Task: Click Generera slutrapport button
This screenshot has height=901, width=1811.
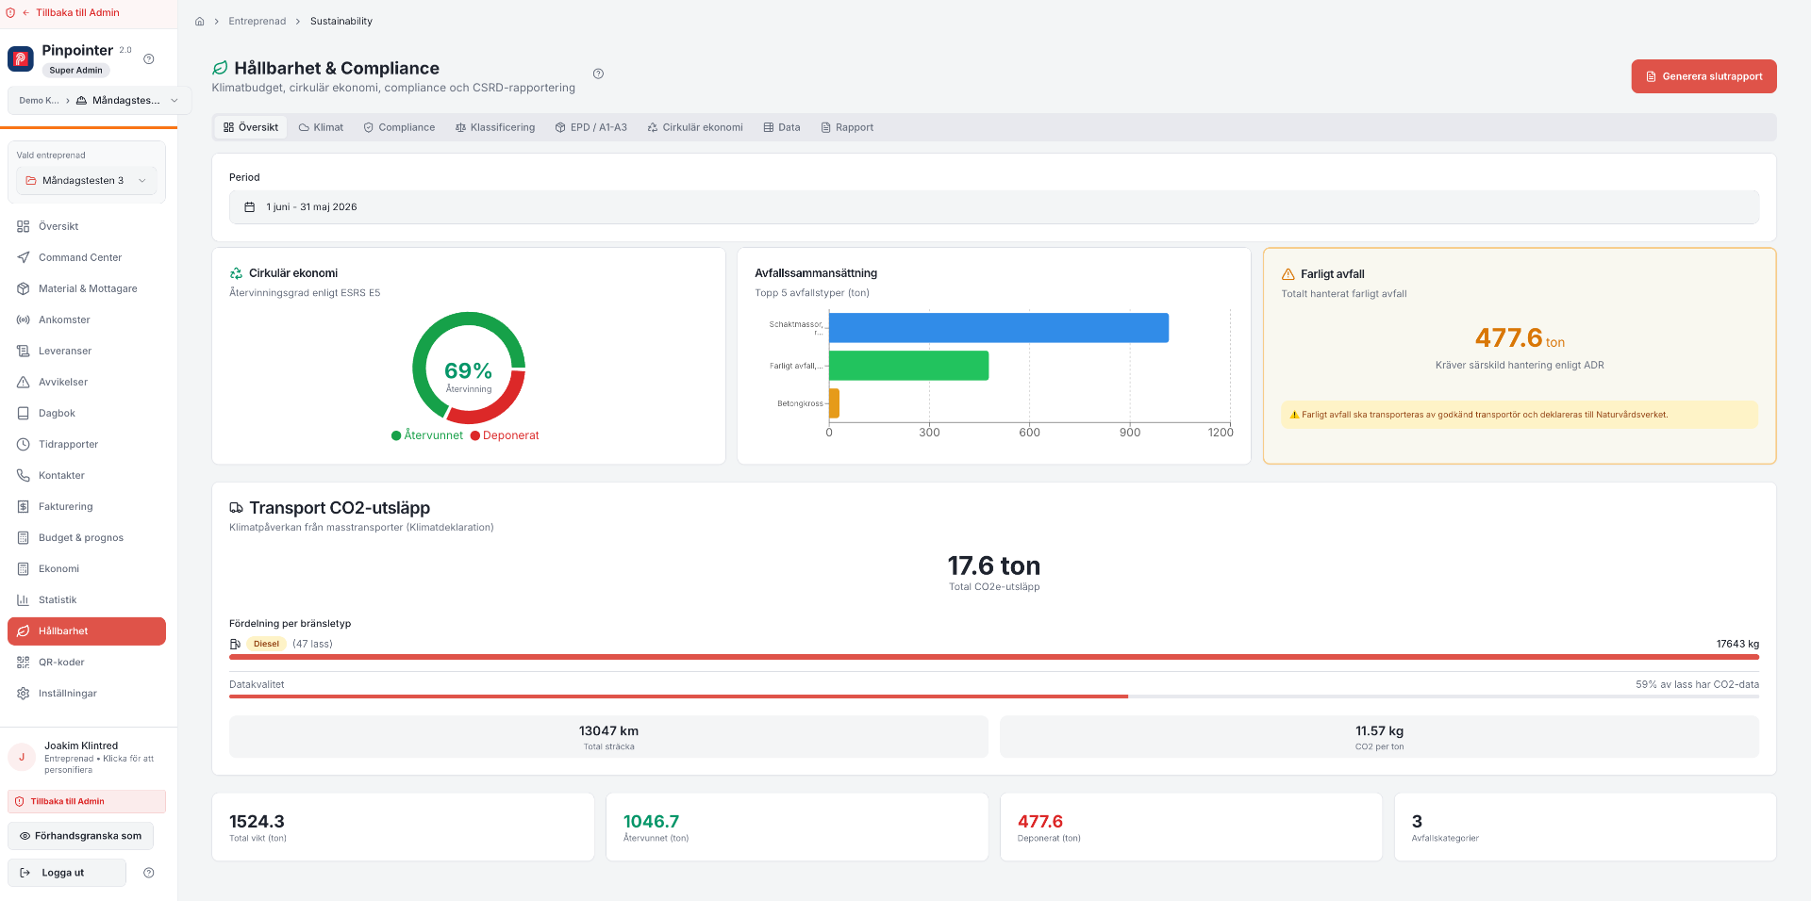Action: tap(1703, 76)
